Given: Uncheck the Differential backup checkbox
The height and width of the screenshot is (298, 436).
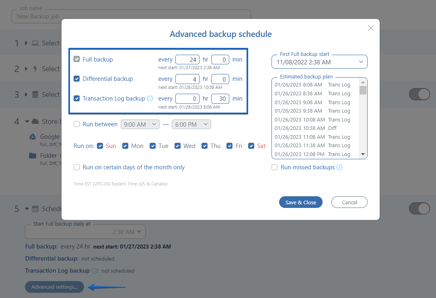Looking at the screenshot, I should 76,79.
